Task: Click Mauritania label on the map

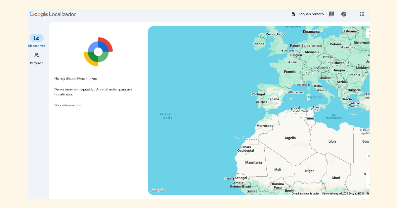Action: click(x=254, y=162)
